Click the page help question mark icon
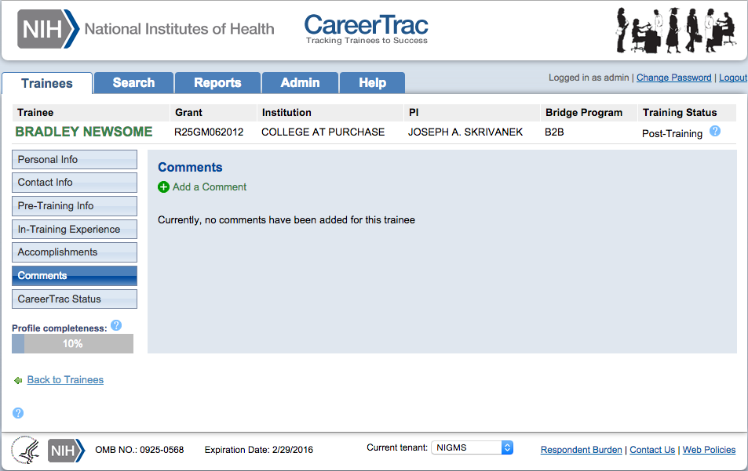Viewport: 748px width, 471px height. click(18, 413)
